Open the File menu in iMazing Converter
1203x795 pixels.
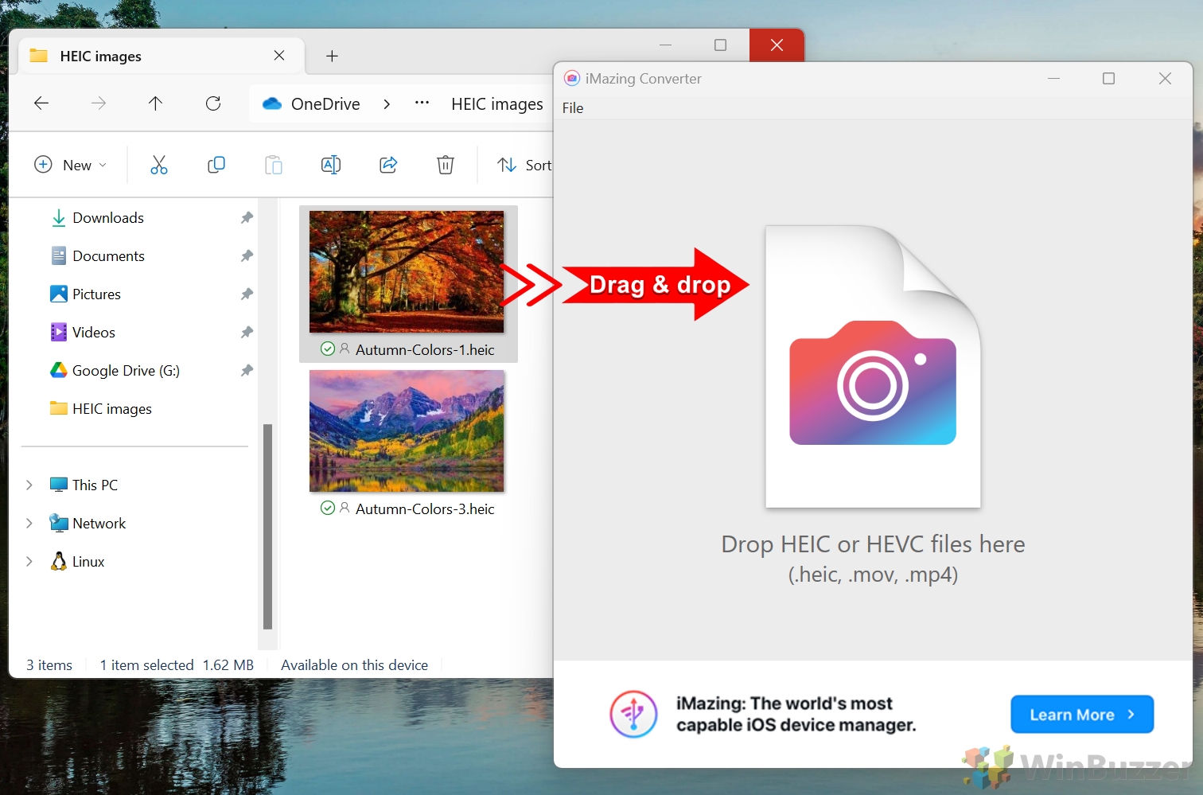click(x=572, y=108)
